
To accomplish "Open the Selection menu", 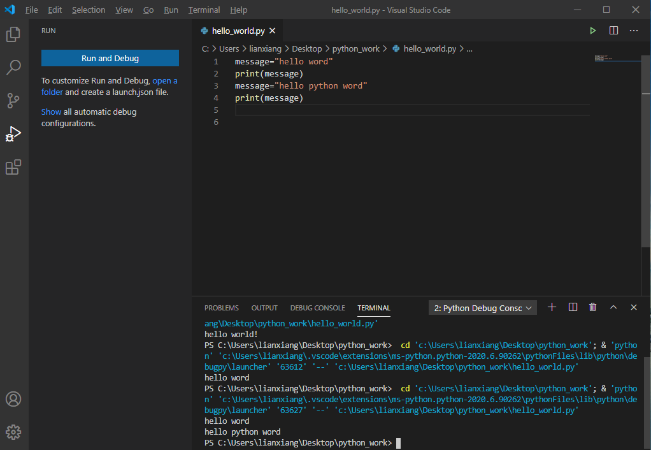I will click(89, 10).
